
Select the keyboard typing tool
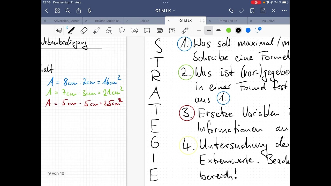[160, 30]
